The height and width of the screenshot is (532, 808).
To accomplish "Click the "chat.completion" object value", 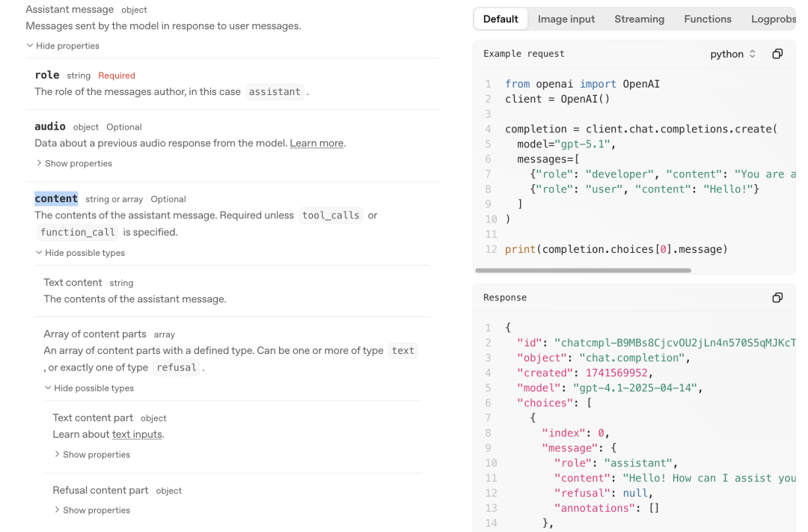I will tap(631, 358).
